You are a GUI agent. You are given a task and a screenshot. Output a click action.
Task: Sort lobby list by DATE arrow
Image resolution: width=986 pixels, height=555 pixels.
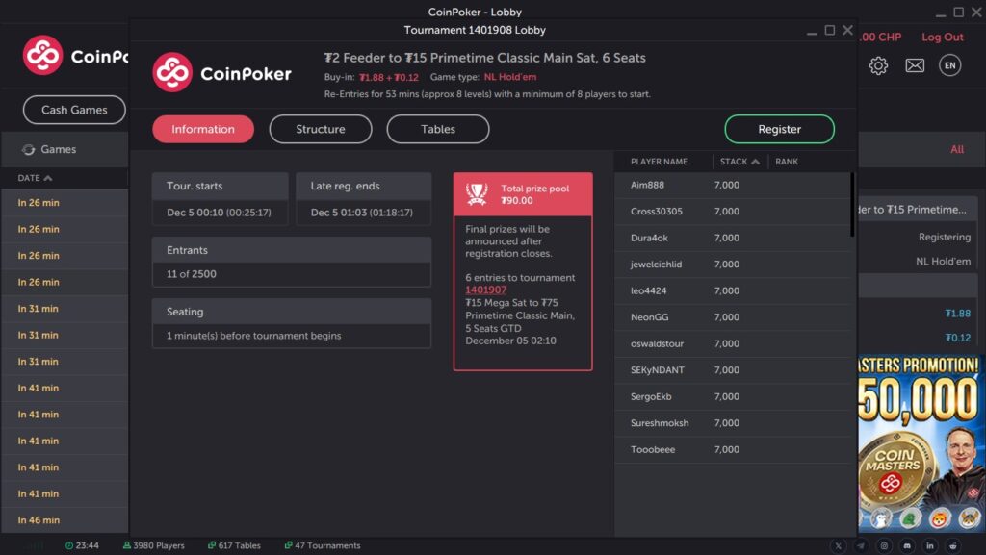pyautogui.click(x=48, y=178)
